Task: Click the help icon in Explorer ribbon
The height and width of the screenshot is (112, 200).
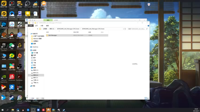Action: coord(148,26)
